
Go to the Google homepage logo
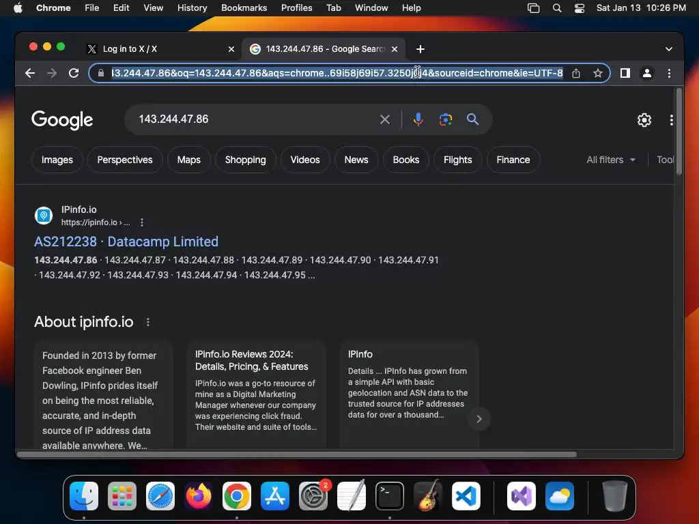coord(62,119)
